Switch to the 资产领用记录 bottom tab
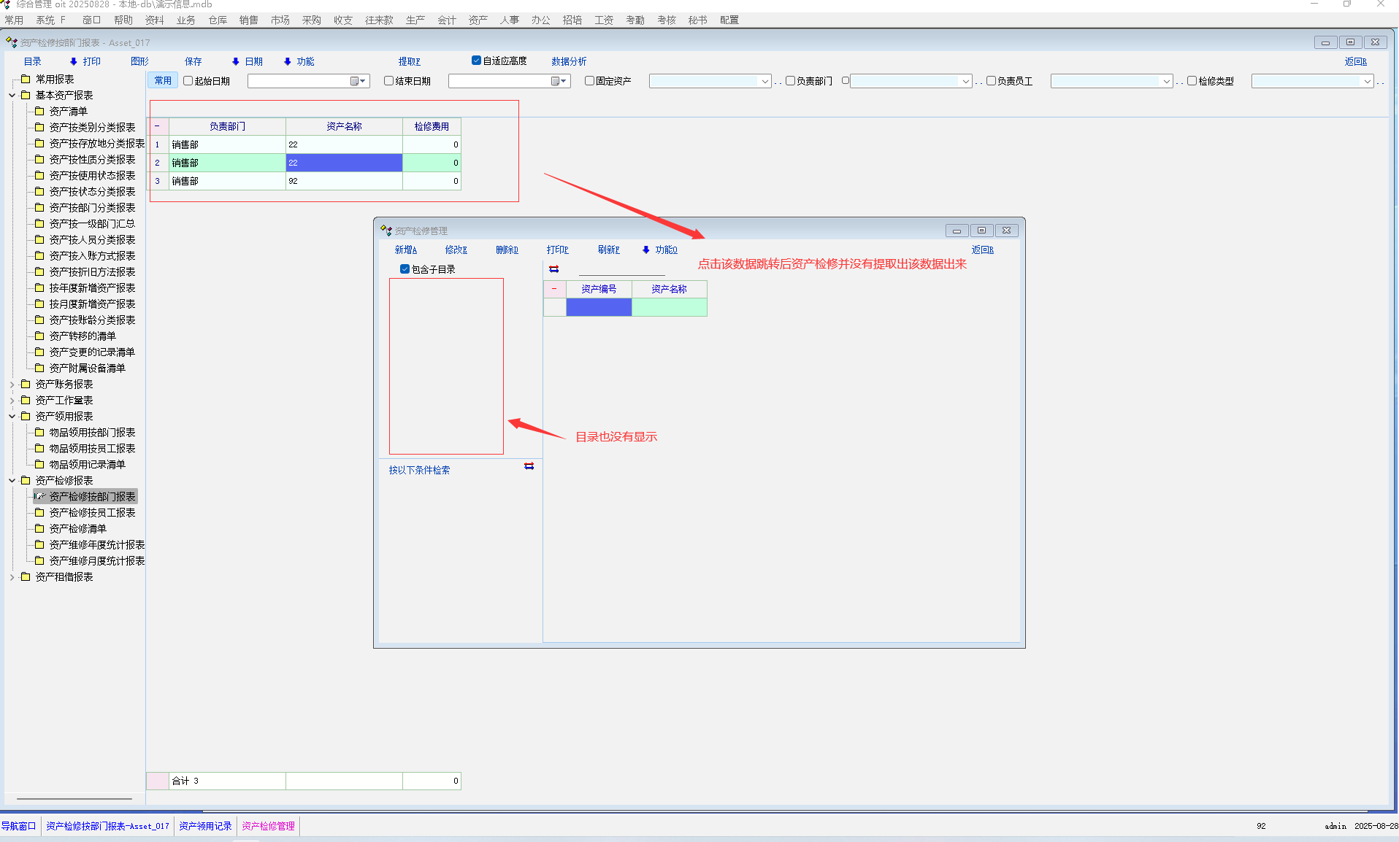 [205, 826]
